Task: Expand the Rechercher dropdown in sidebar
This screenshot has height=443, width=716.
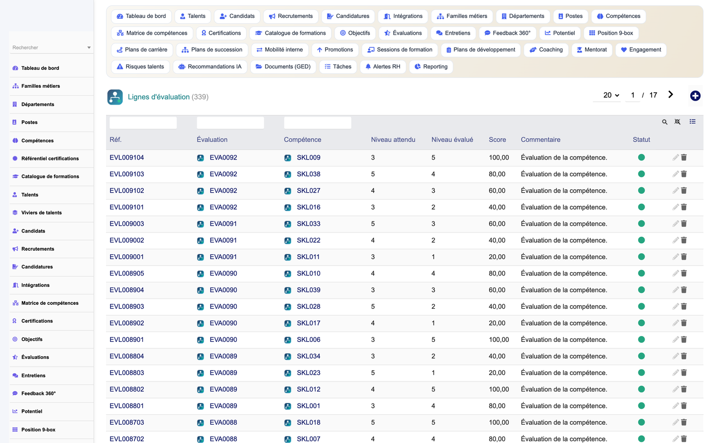Action: [89, 48]
